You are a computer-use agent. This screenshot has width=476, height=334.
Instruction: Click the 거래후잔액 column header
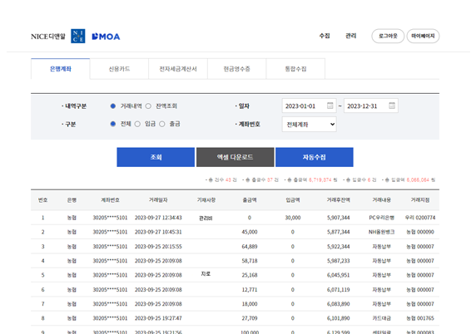pyautogui.click(x=338, y=200)
